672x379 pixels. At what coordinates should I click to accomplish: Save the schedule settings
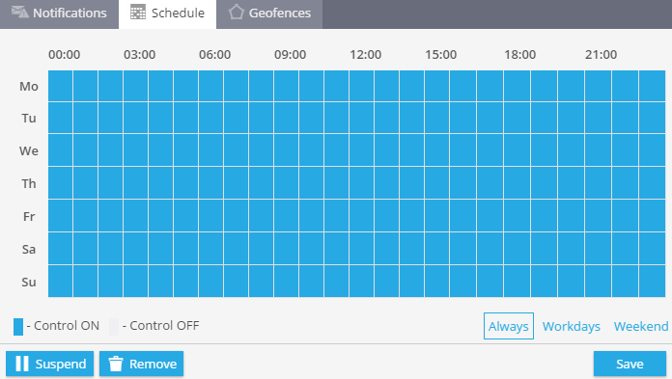(x=630, y=364)
